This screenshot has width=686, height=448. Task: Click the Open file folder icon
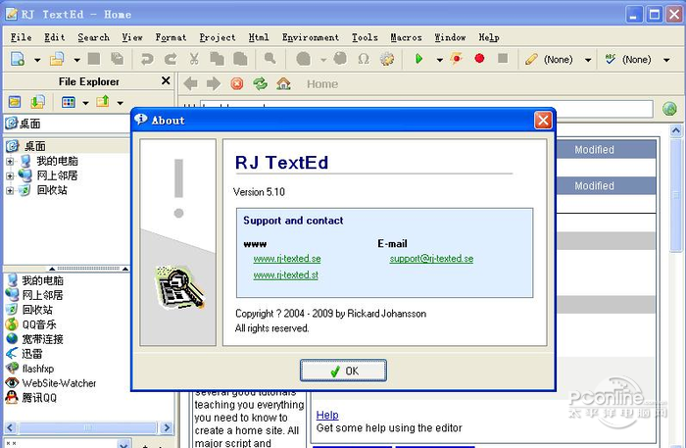tap(57, 59)
